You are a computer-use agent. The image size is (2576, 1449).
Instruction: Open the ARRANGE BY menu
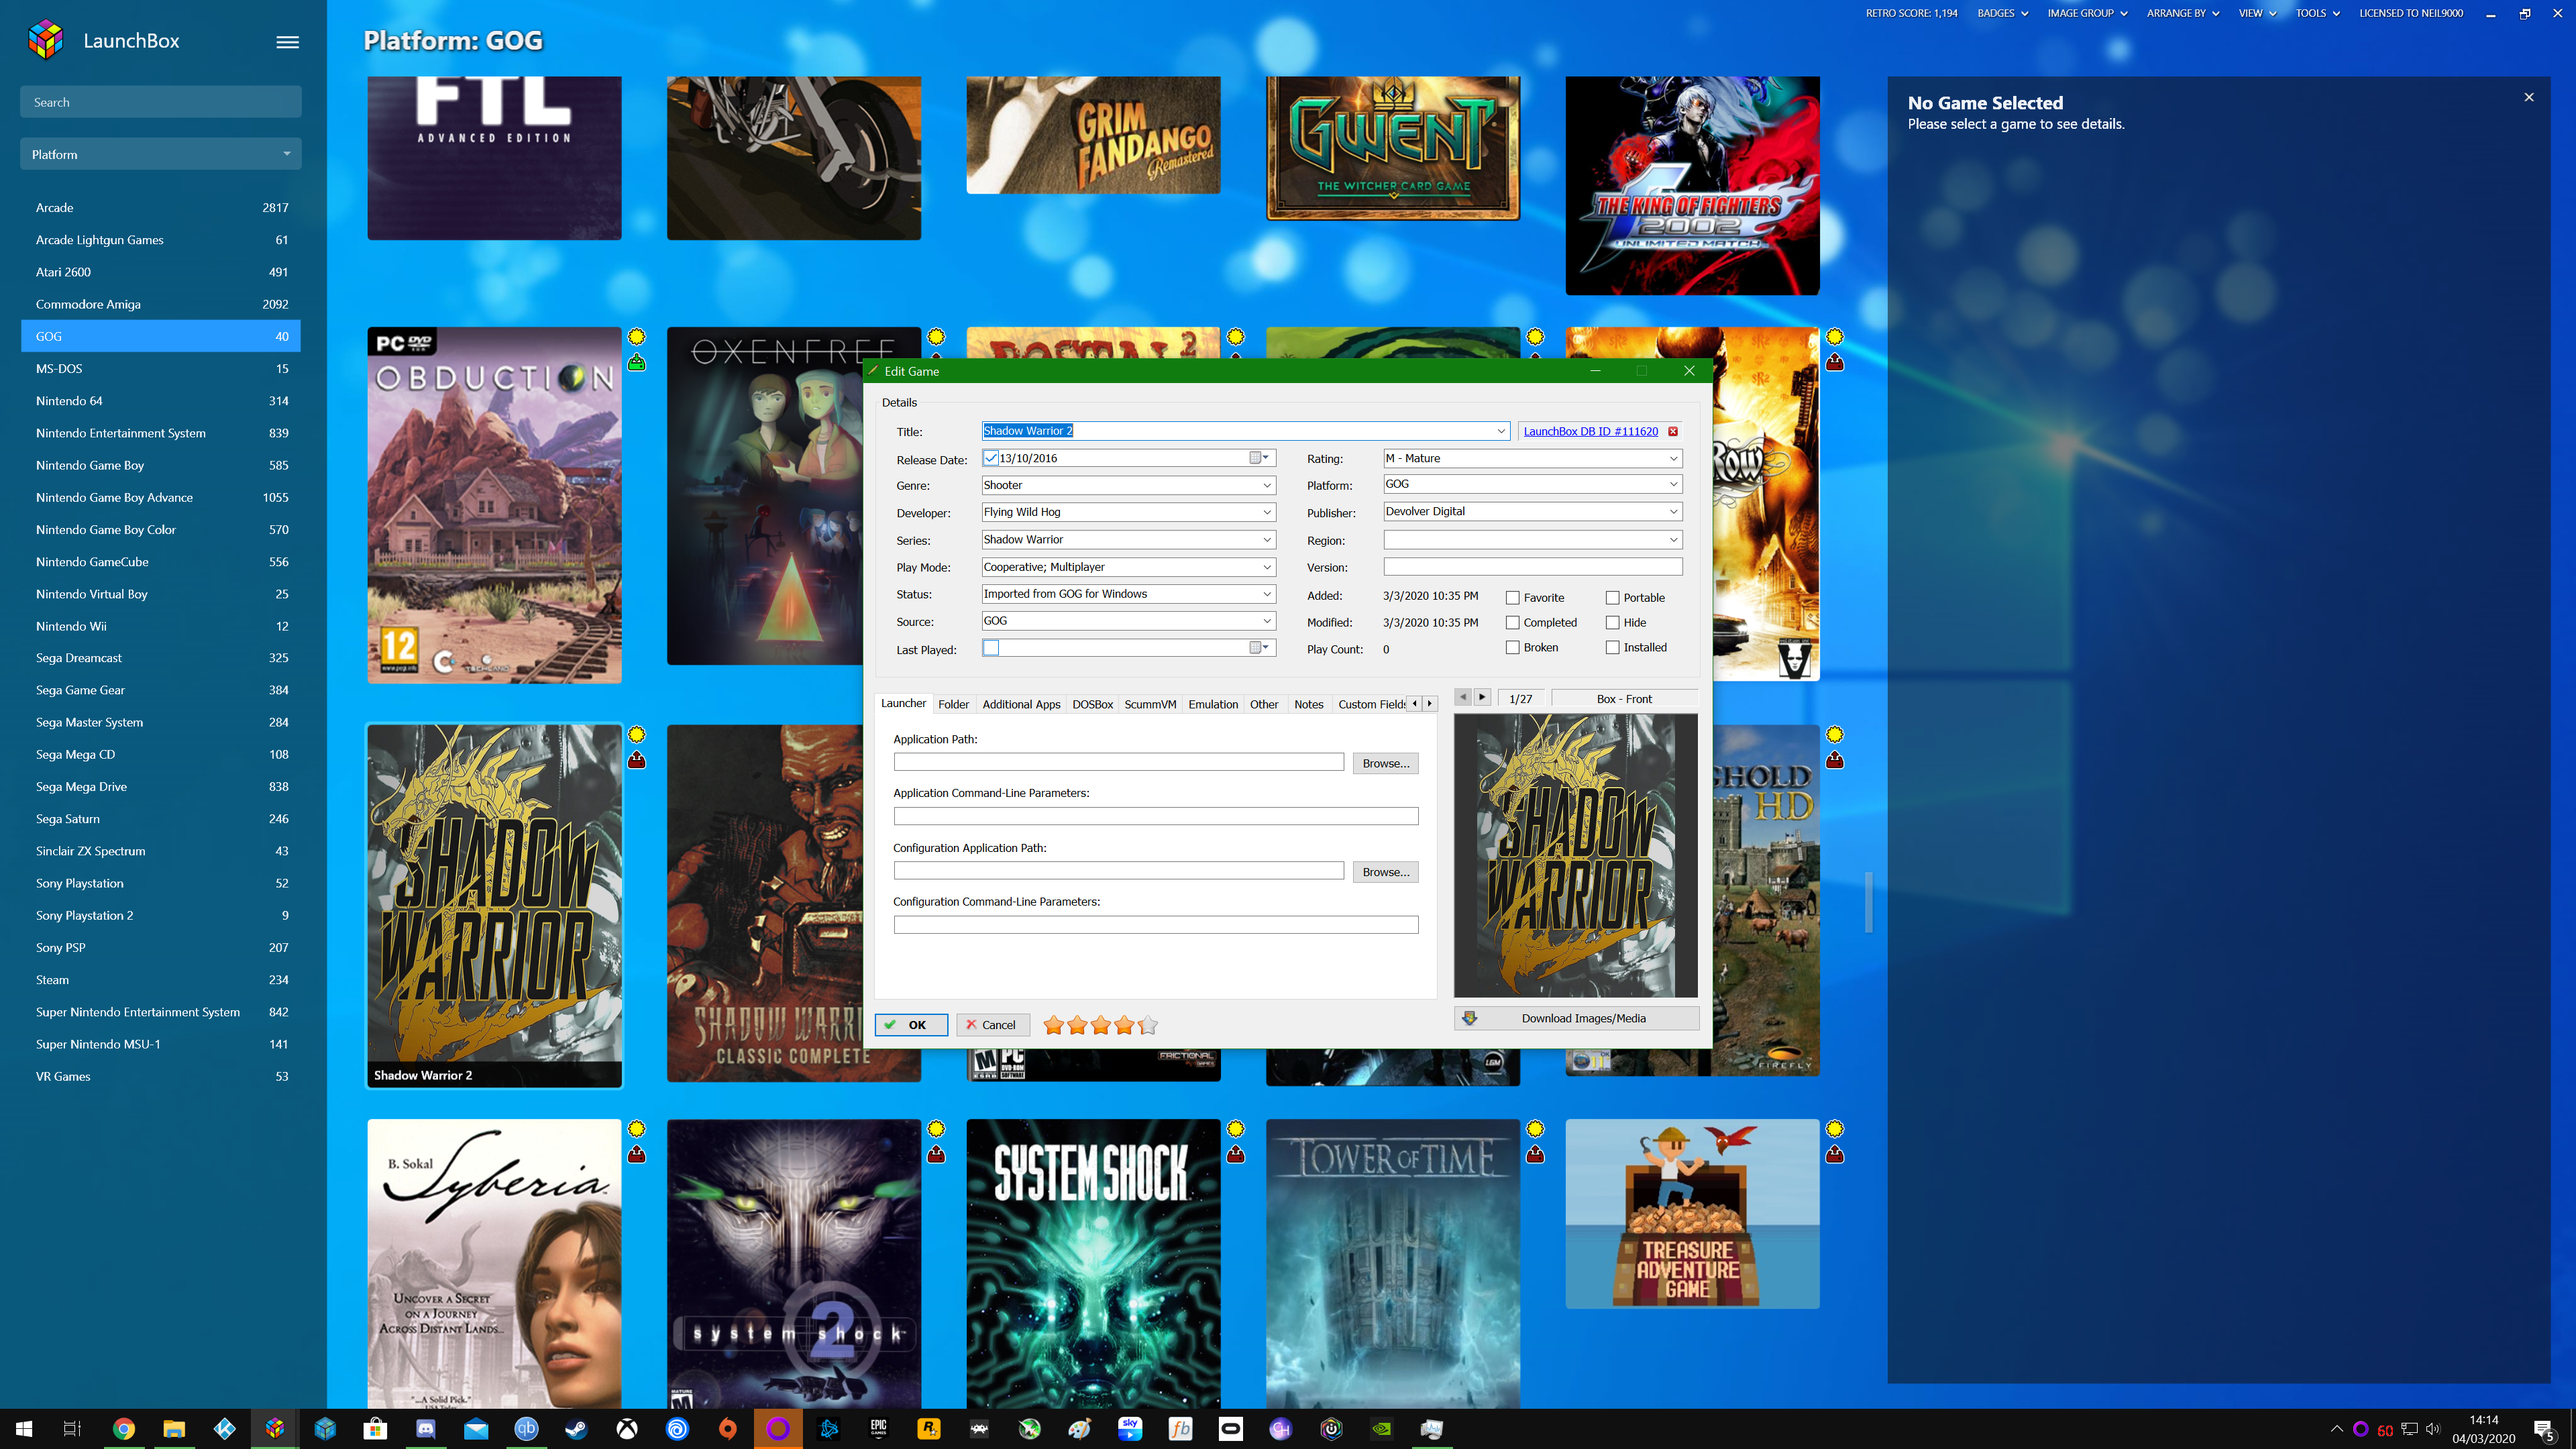[2183, 13]
